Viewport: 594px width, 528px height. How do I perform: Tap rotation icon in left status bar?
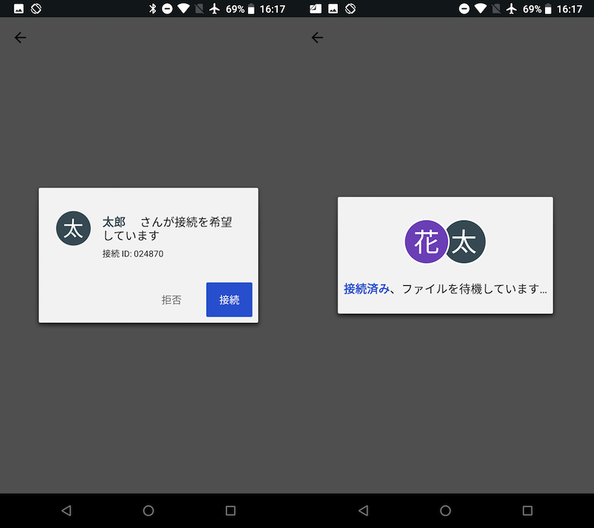[36, 9]
